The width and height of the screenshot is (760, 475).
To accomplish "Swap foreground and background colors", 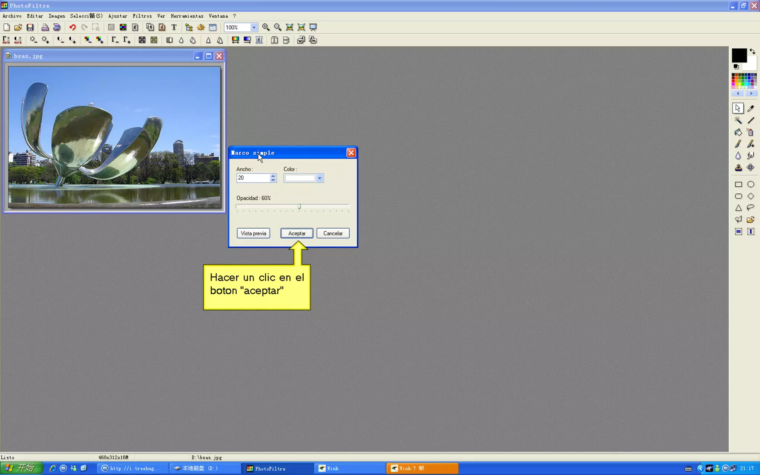I will coord(753,52).
